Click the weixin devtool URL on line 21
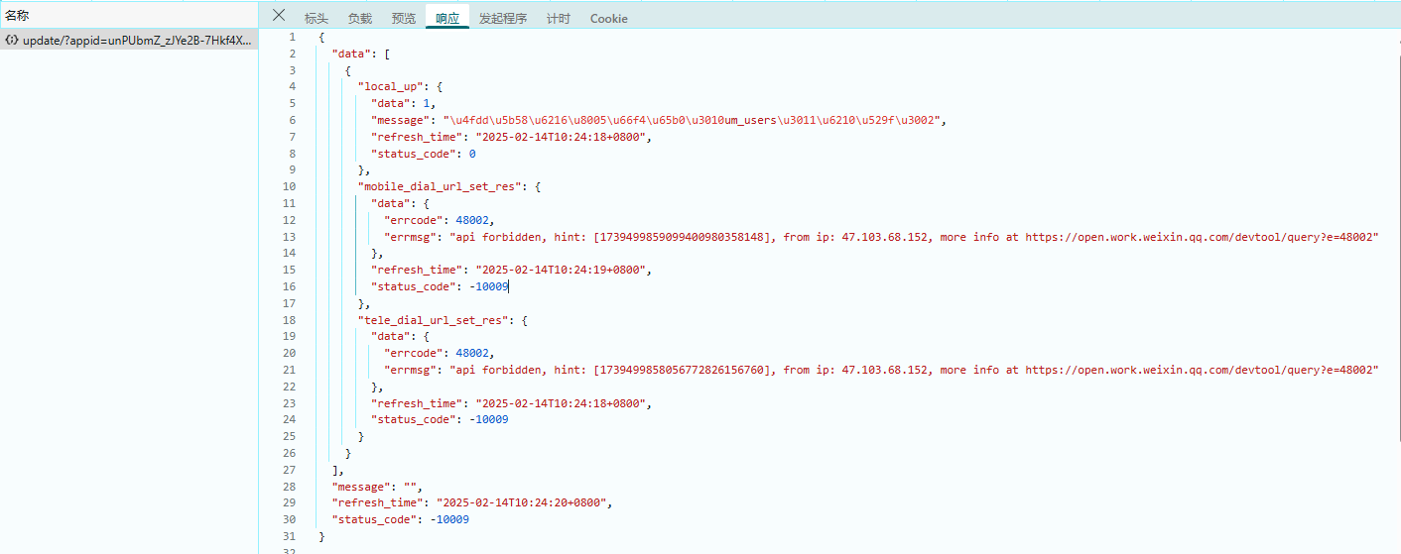This screenshot has width=1401, height=554. pyautogui.click(x=1202, y=370)
